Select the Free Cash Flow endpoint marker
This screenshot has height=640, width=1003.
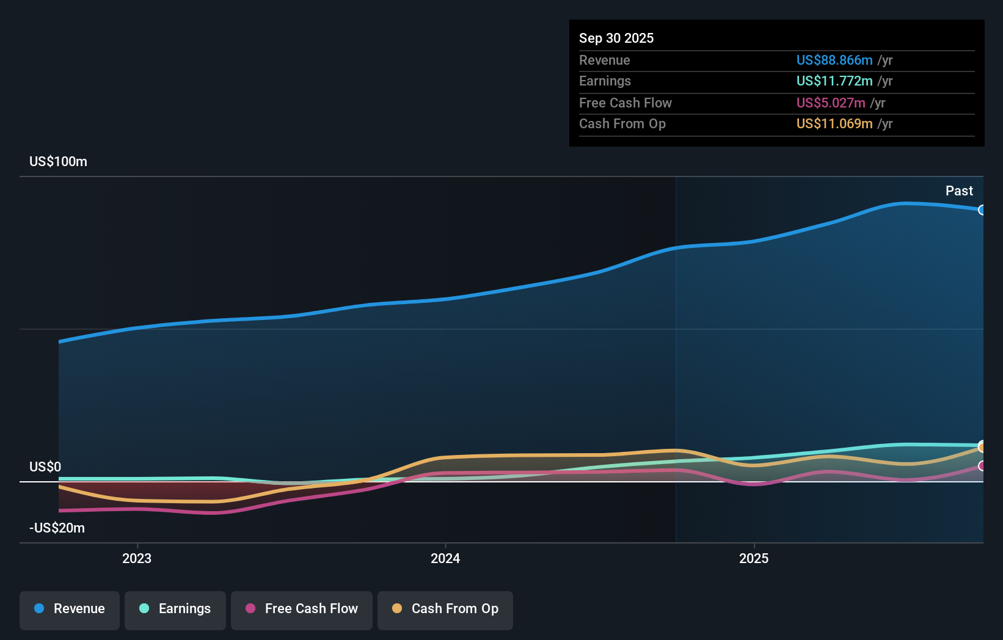coord(981,466)
